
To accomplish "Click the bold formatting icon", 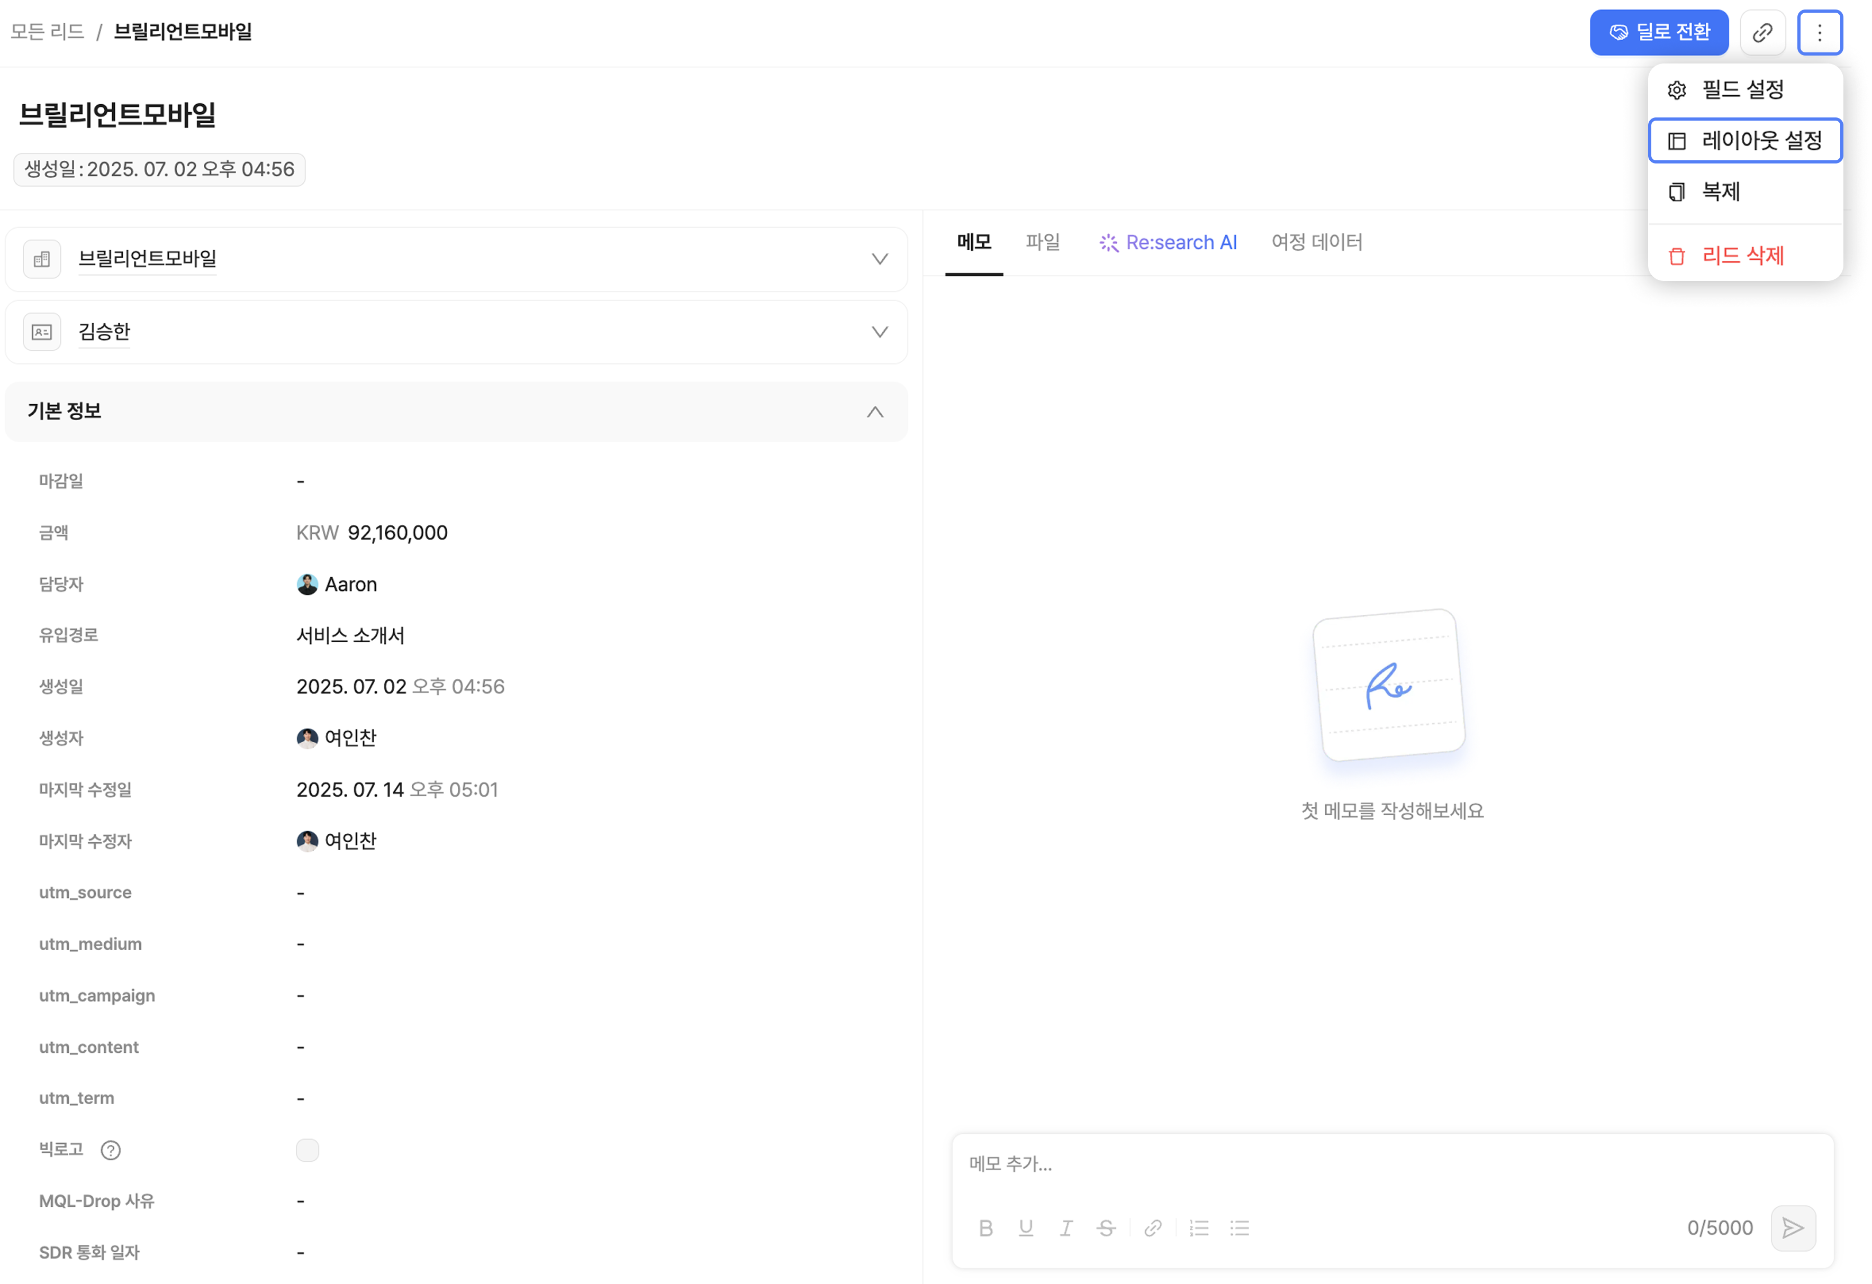I will click(985, 1227).
